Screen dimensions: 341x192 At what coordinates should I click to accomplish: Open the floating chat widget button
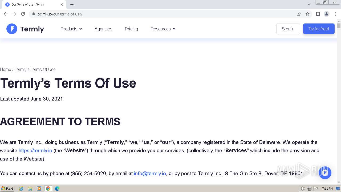click(325, 173)
